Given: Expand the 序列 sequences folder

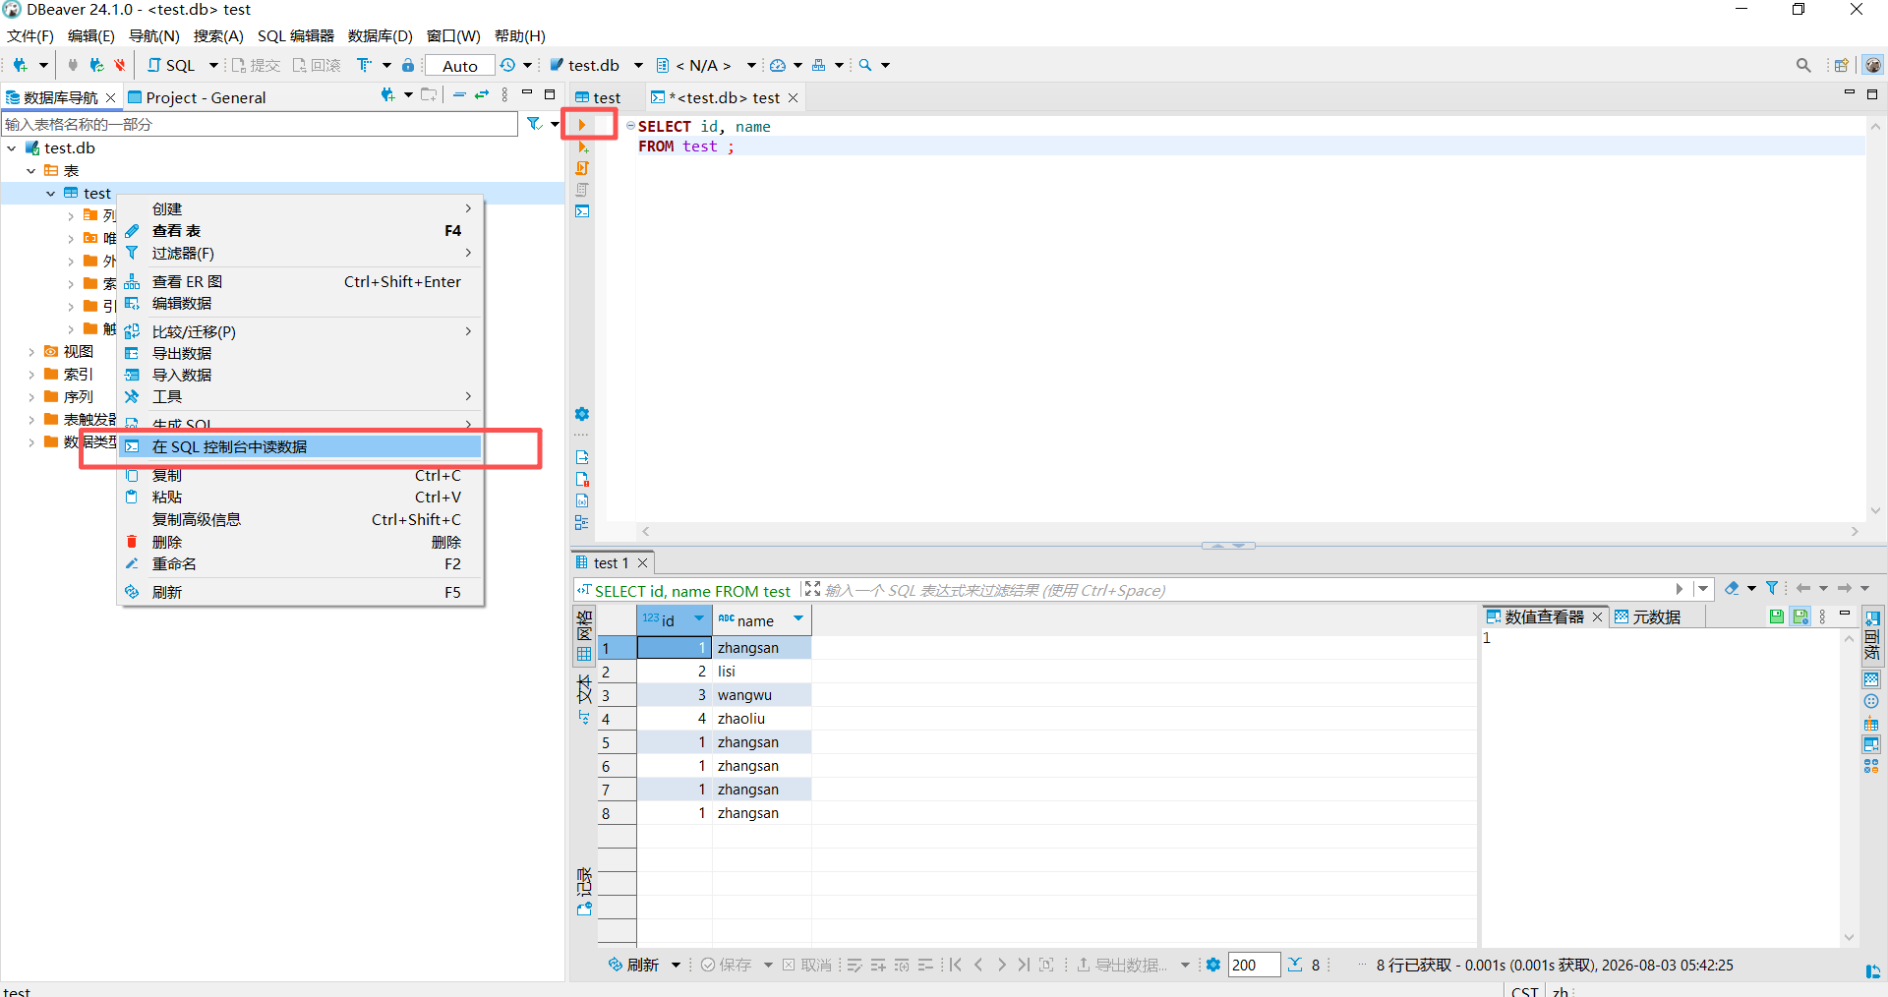Looking at the screenshot, I should 31,397.
